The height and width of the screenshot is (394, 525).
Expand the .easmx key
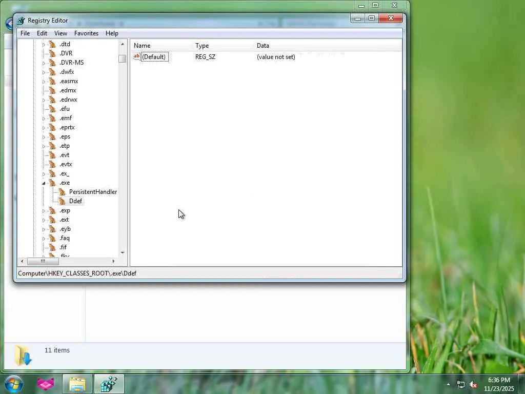44,82
